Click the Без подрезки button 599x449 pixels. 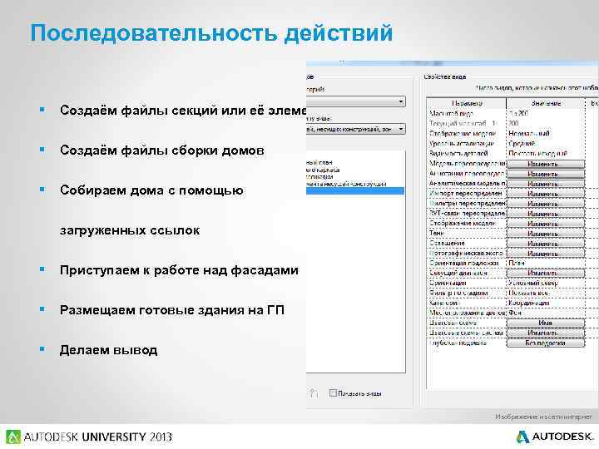pyautogui.click(x=546, y=343)
